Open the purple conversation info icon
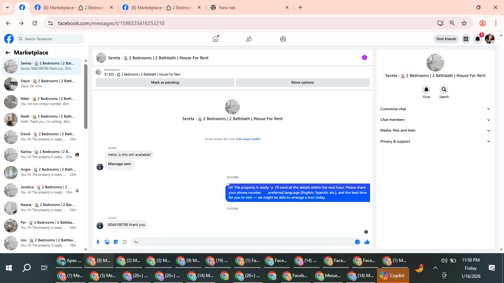This screenshot has height=283, width=504. [365, 57]
